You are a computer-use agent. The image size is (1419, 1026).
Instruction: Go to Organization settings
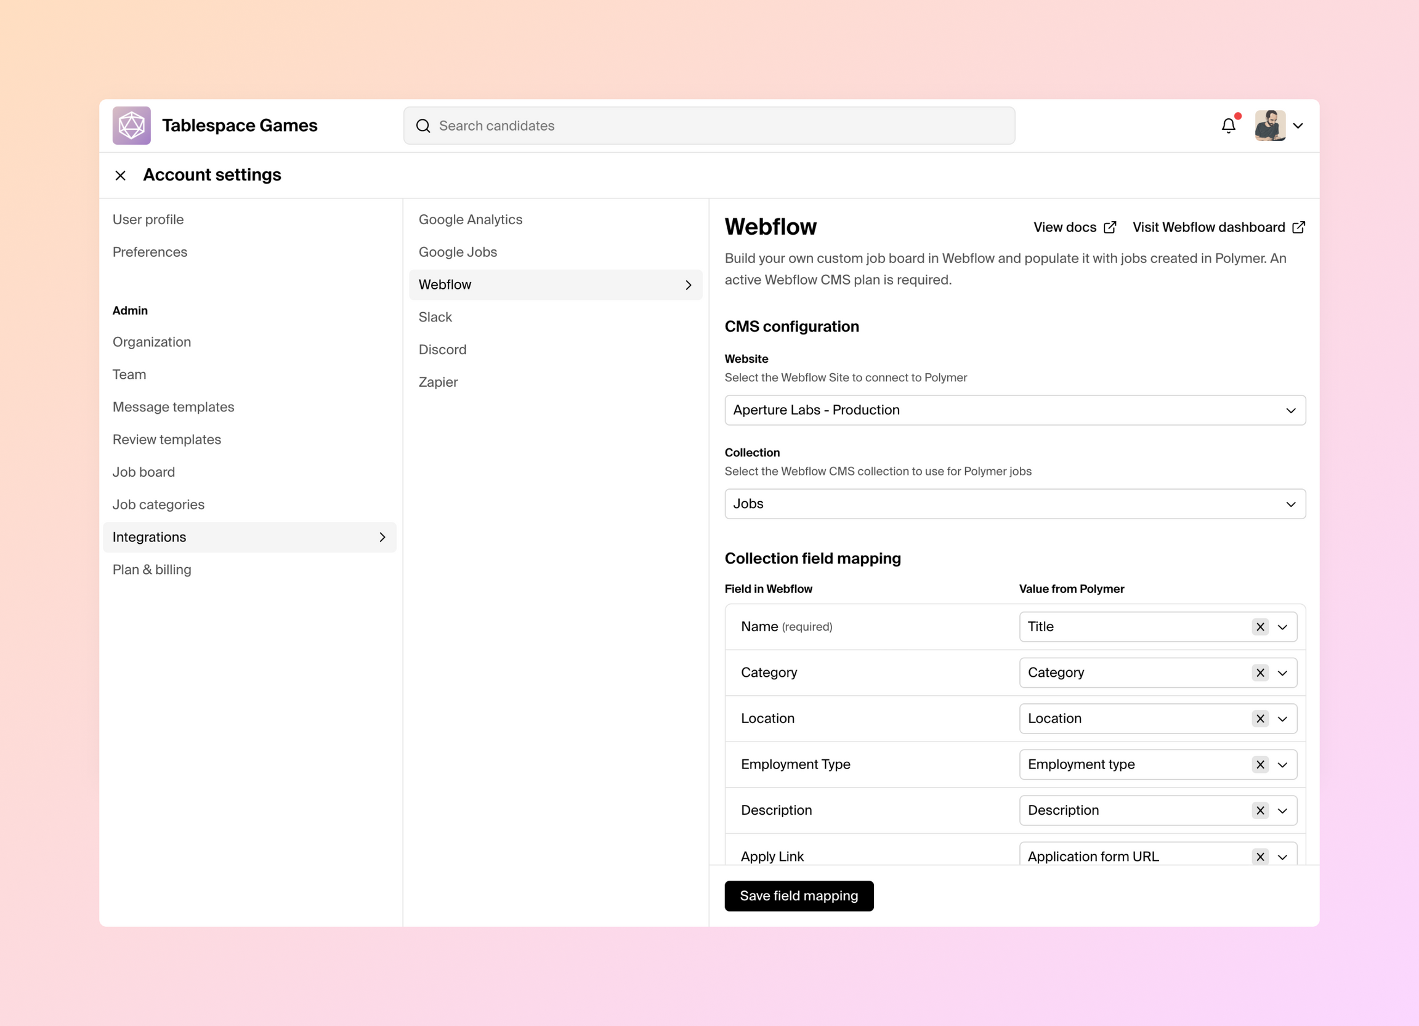(x=152, y=342)
